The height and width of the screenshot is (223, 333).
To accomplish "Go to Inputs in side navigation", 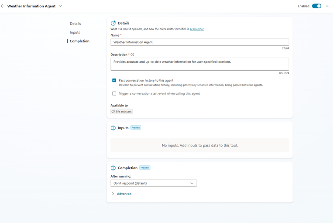I will [x=75, y=32].
